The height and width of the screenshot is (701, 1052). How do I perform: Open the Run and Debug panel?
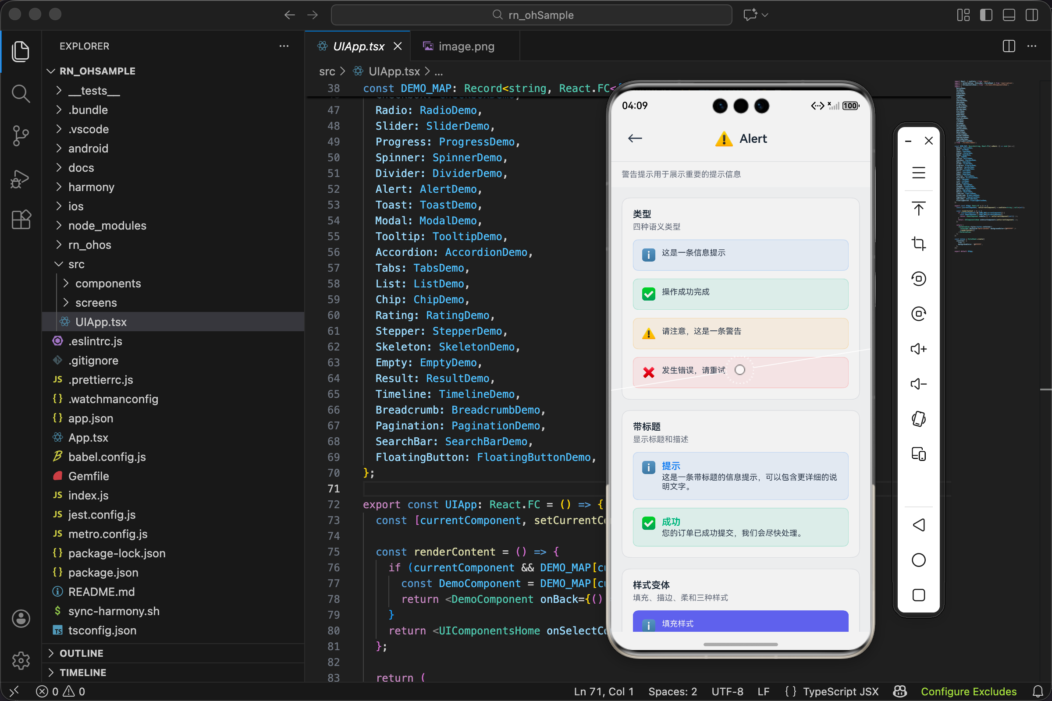pos(21,179)
